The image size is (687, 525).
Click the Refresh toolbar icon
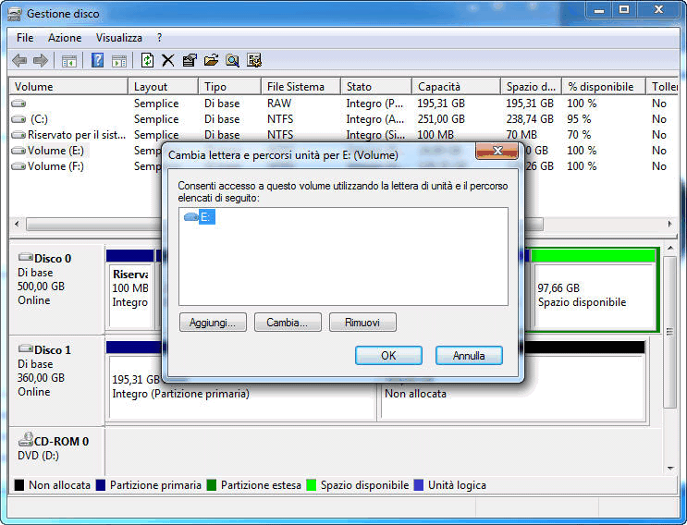(147, 60)
